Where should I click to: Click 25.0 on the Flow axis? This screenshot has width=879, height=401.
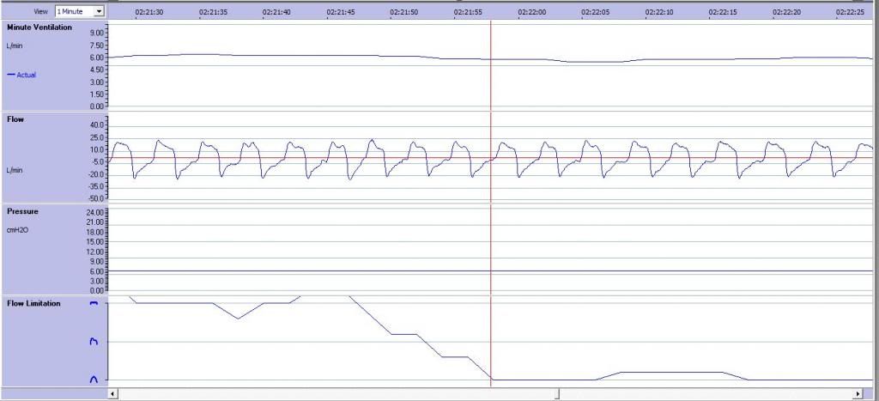click(96, 137)
